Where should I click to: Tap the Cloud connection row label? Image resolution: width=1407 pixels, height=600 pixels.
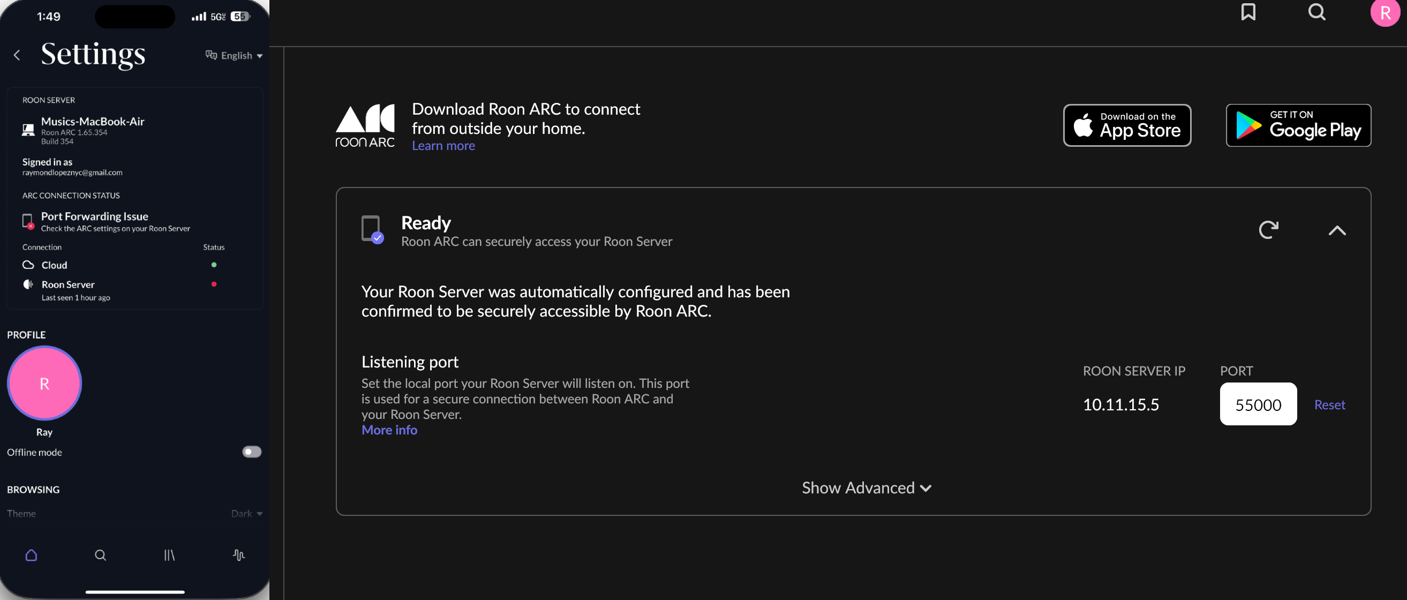click(54, 265)
